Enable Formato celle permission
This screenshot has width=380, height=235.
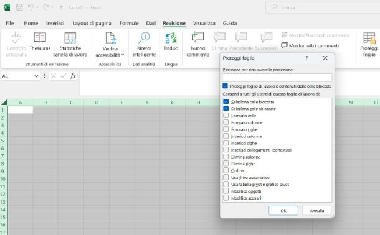[226, 116]
